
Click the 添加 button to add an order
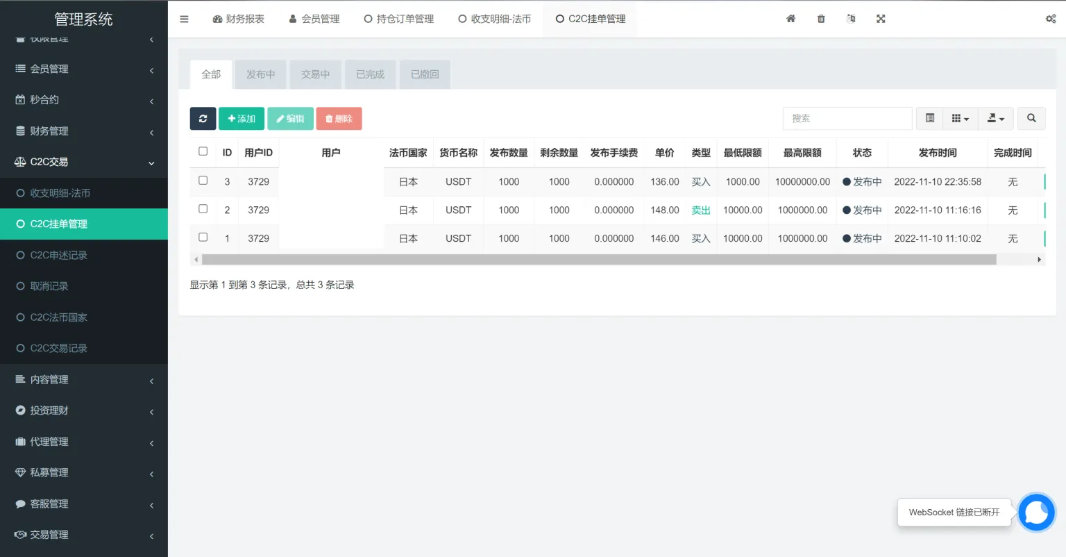pyautogui.click(x=241, y=118)
